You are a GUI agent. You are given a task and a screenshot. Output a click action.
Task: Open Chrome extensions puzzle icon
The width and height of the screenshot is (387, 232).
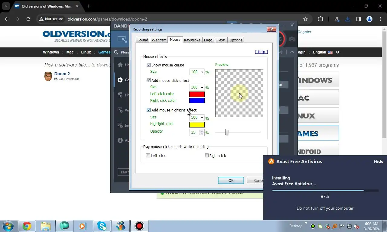pyautogui.click(x=320, y=19)
